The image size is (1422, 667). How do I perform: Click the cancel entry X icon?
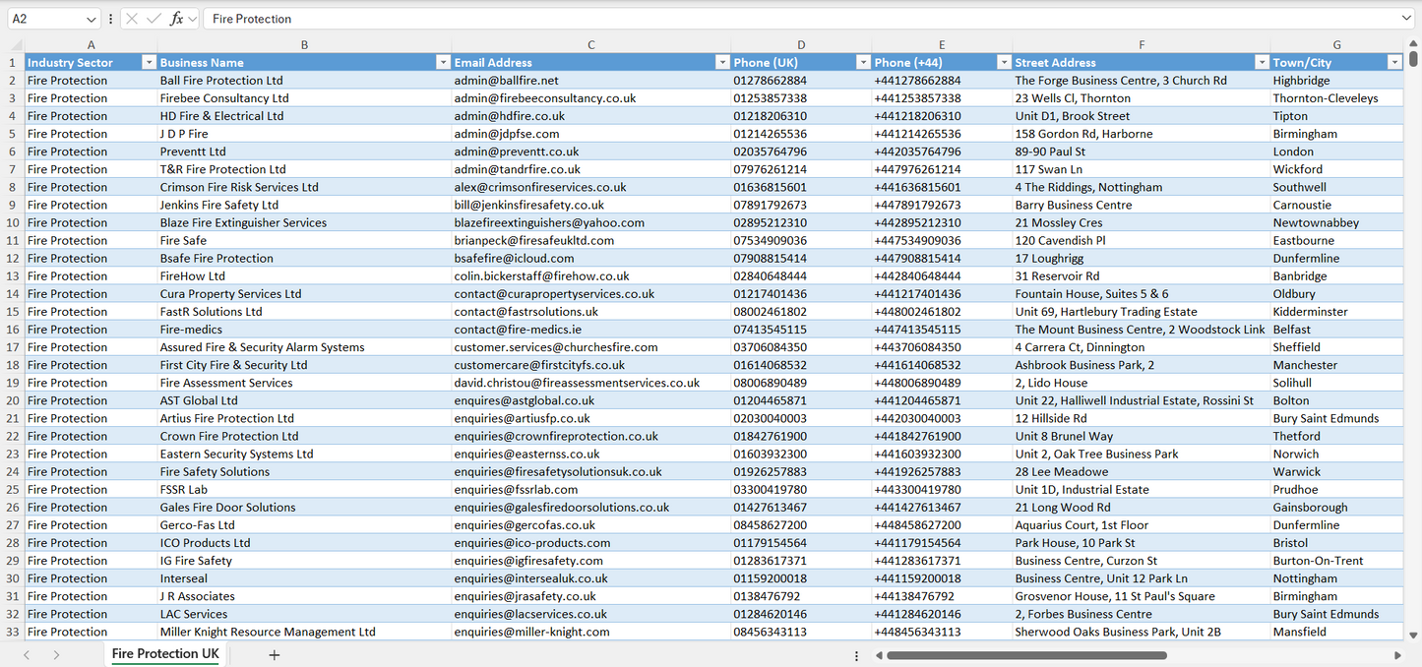(133, 19)
